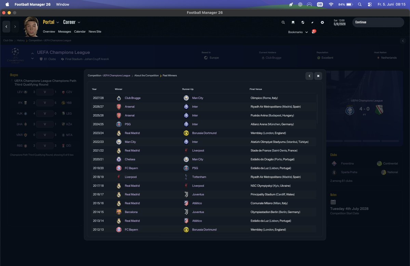Collapse the right side panel chevron
410x266 pixels.
click(x=403, y=41)
